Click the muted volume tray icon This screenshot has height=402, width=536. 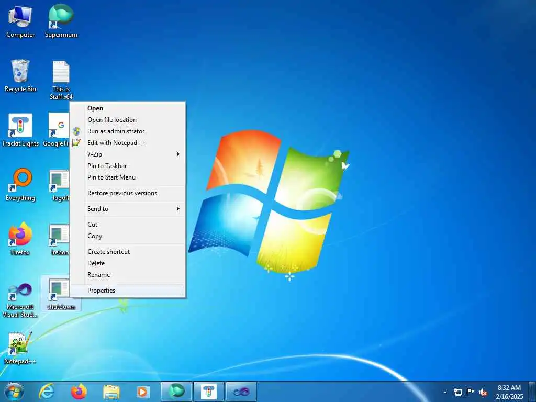[x=483, y=392]
